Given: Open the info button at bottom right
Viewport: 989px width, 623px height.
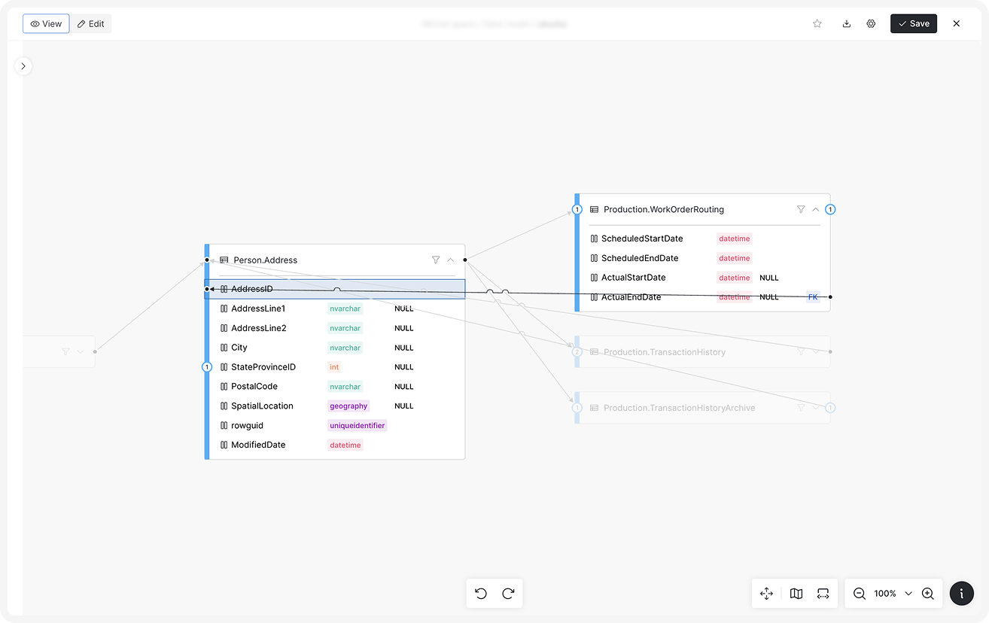Looking at the screenshot, I should point(961,594).
